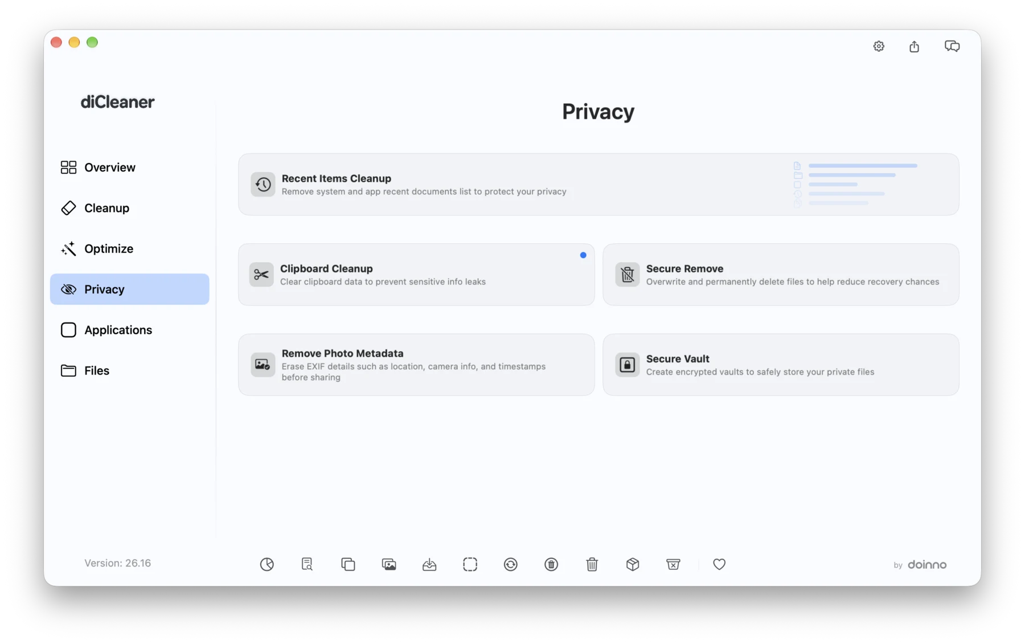Click the Clipboard Cleanup scissors icon
This screenshot has width=1025, height=644.
(261, 275)
